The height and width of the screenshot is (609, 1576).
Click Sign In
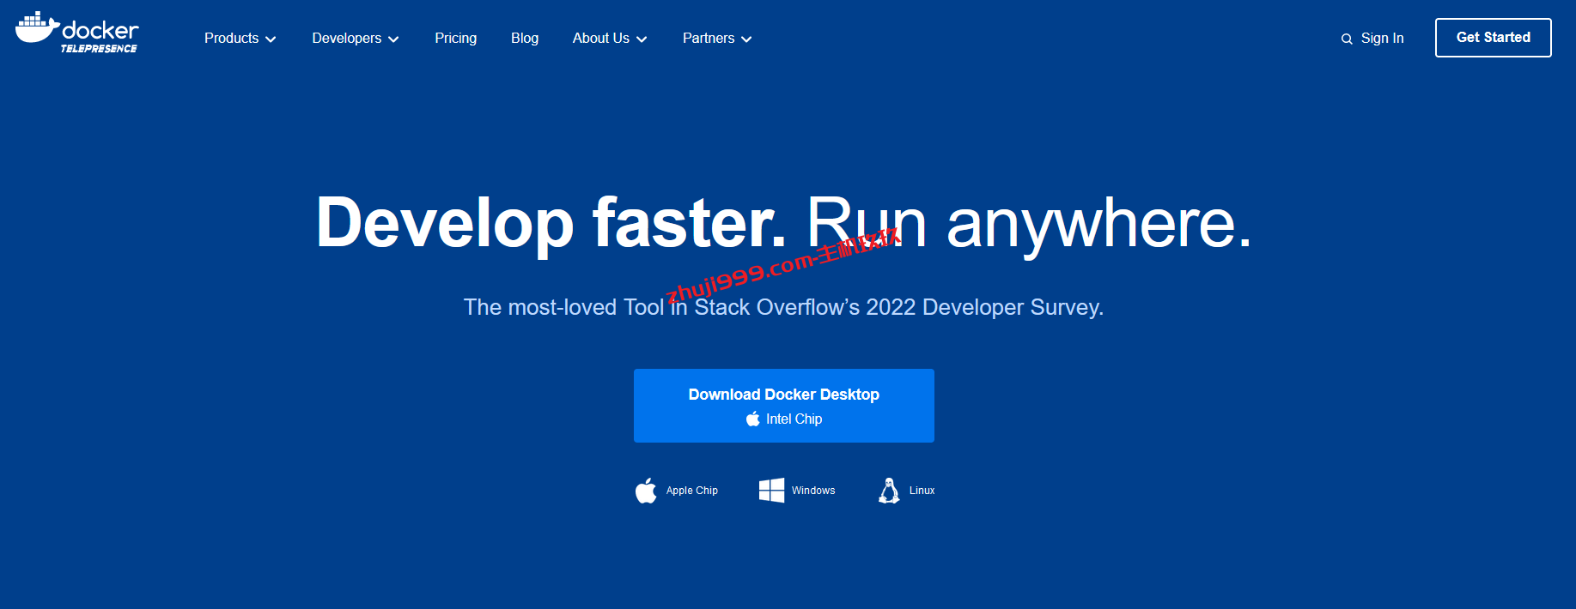click(1382, 39)
